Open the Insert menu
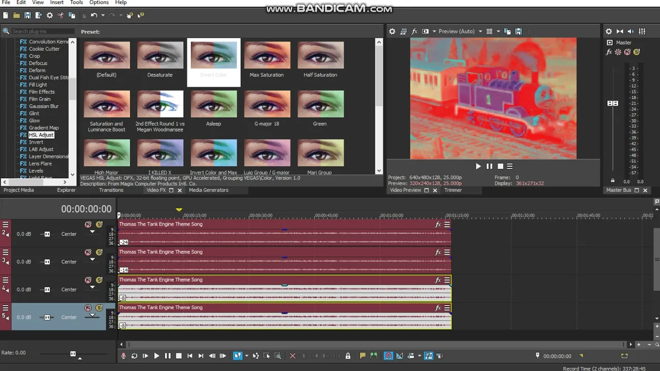The height and width of the screenshot is (371, 660). (x=57, y=3)
